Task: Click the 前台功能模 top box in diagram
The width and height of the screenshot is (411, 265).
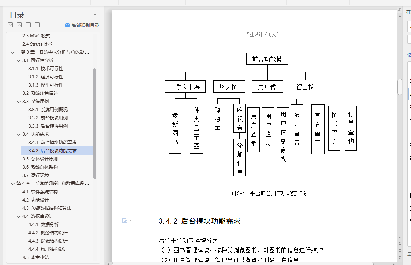Action: [267, 59]
